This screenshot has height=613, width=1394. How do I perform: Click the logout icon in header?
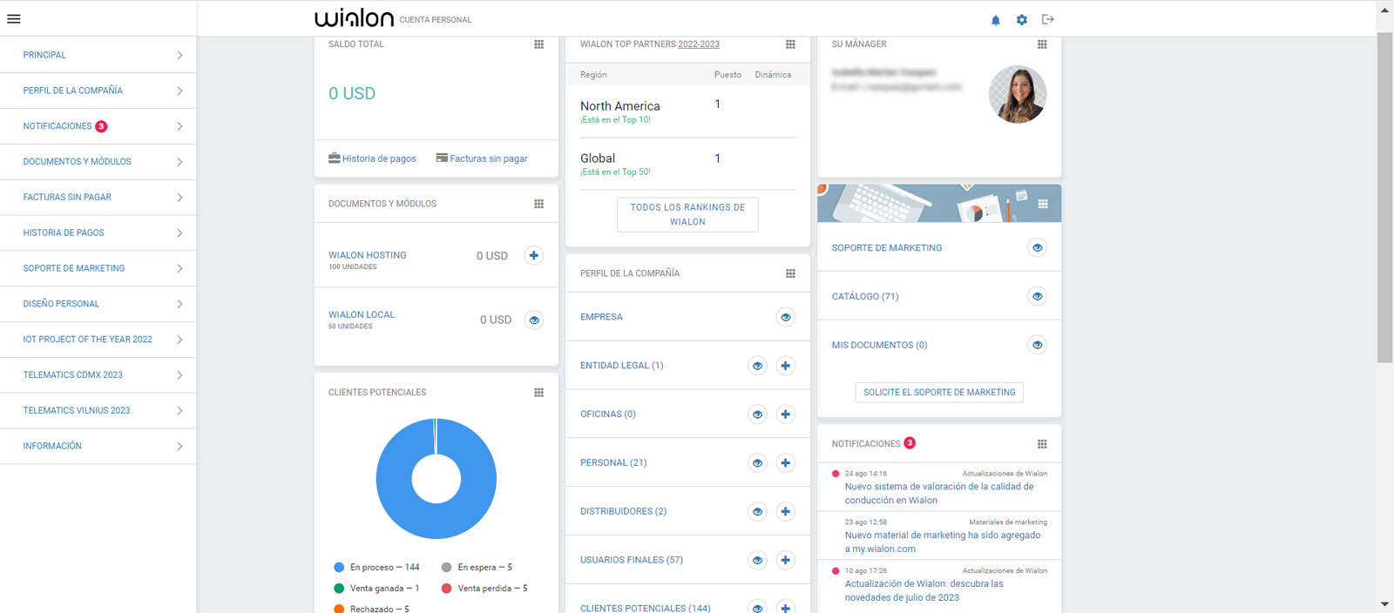(1048, 19)
